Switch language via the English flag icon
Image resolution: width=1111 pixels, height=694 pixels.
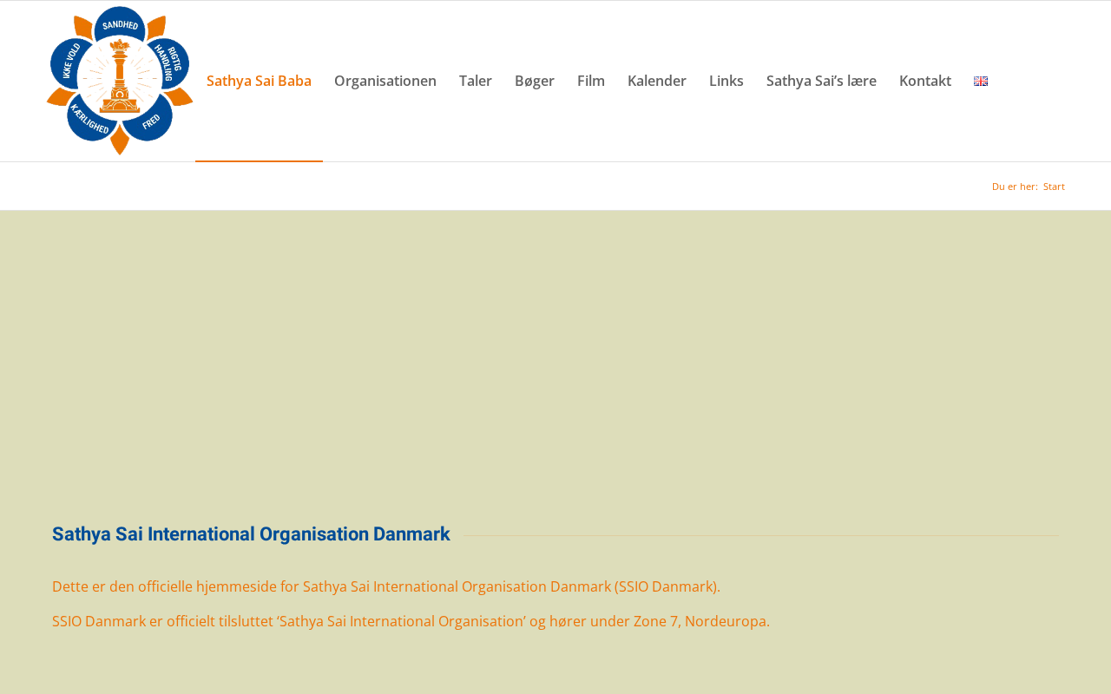click(981, 82)
